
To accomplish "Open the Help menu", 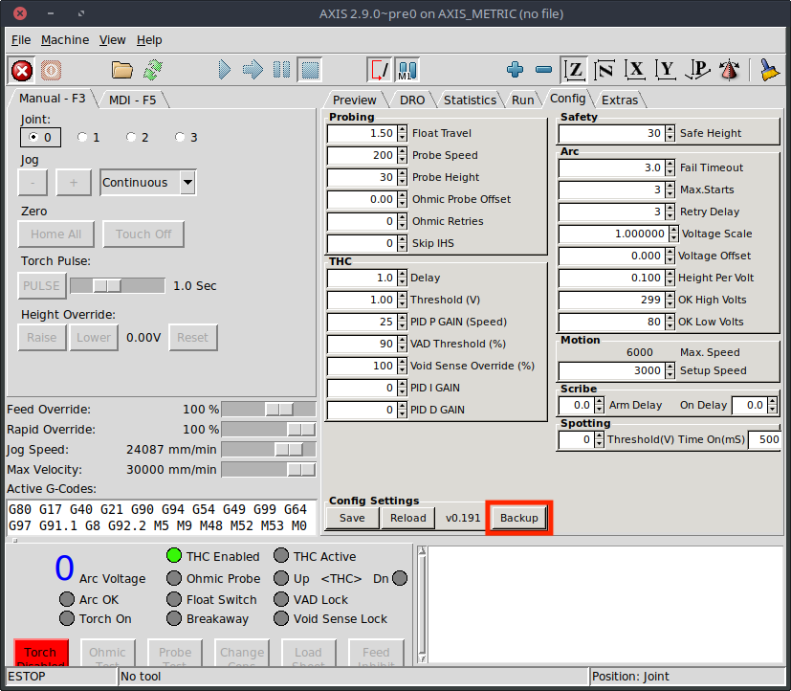I will (149, 40).
